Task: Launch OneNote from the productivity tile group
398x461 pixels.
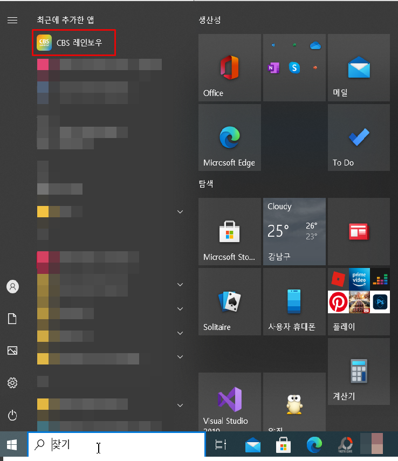Action: (273, 68)
